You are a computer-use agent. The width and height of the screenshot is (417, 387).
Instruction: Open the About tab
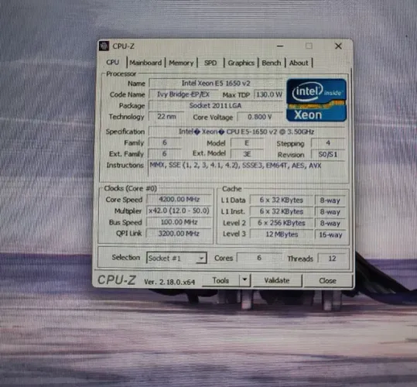(299, 63)
